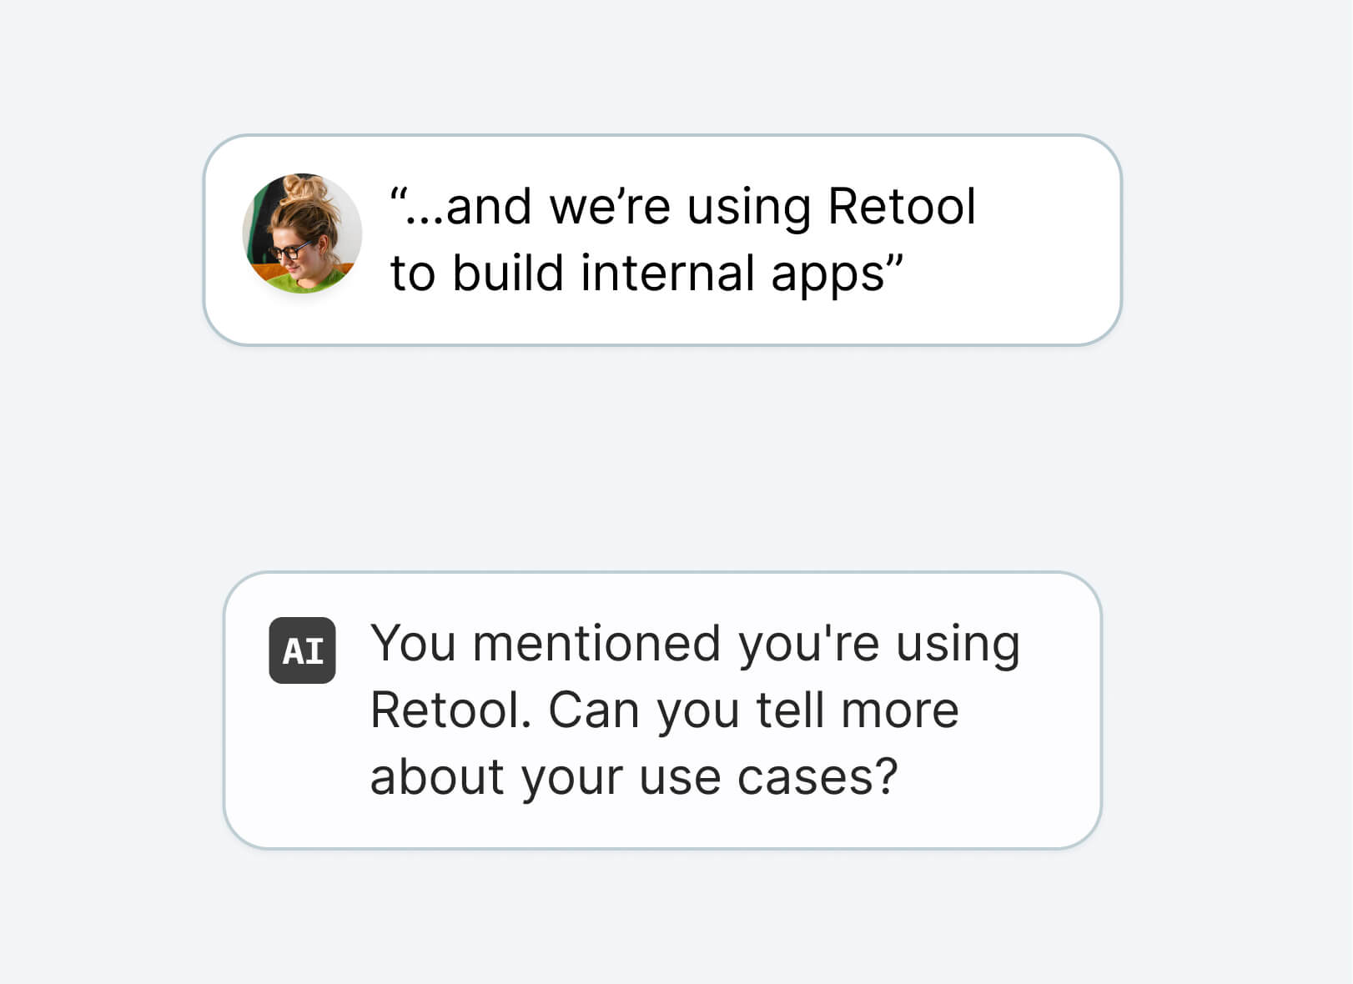Click the question mark ending the AI message
The image size is (1353, 984).
point(886,777)
